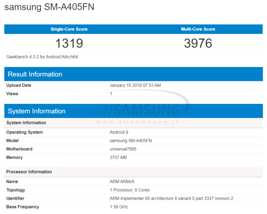
Task: Click the Name label
Action: 12,182
